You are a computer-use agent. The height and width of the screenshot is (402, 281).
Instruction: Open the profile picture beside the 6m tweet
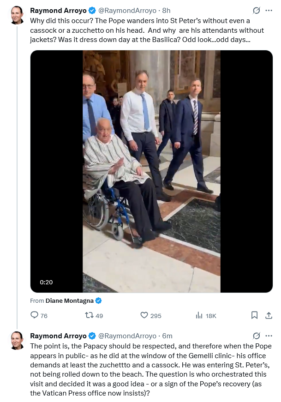[18, 341]
